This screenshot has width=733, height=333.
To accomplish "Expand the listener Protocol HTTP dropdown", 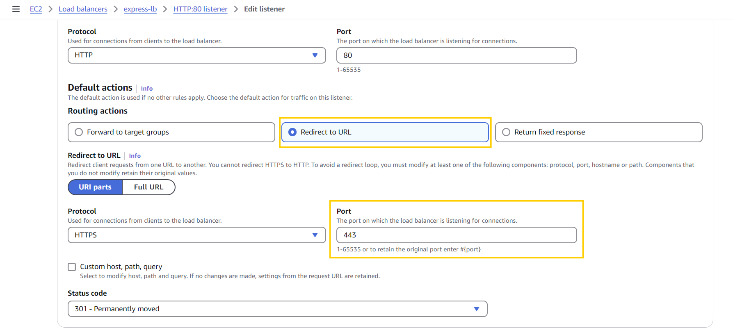I will coord(196,55).
